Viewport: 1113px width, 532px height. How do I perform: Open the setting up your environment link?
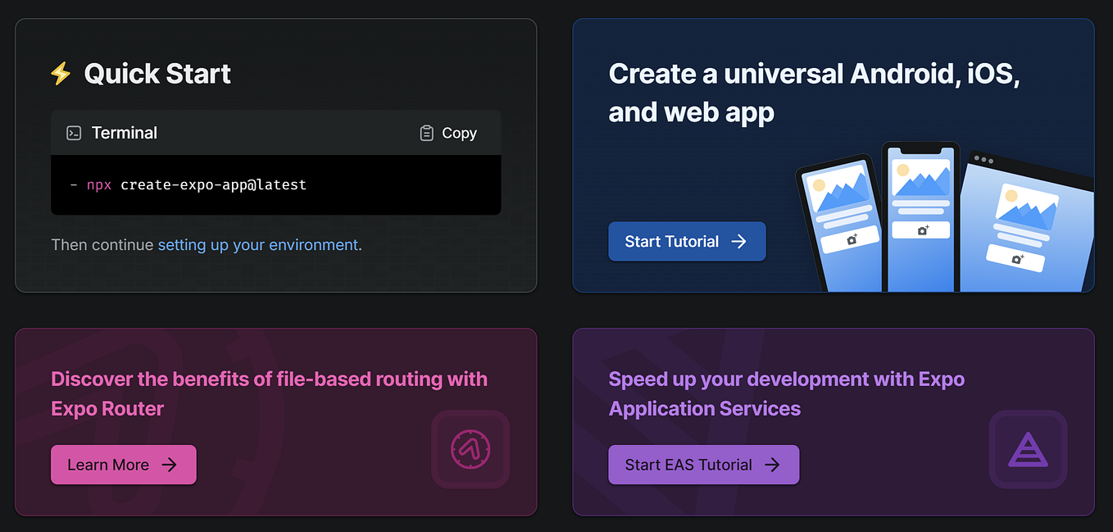(258, 244)
